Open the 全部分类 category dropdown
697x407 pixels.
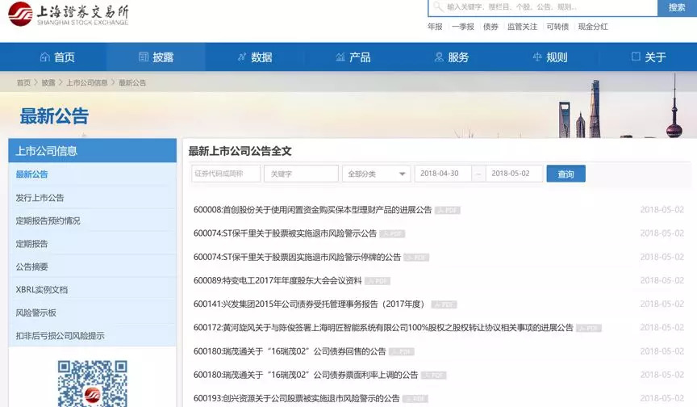377,174
